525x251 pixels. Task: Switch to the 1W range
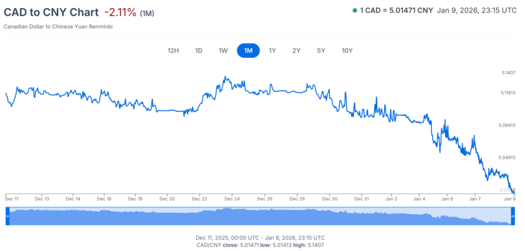click(224, 51)
